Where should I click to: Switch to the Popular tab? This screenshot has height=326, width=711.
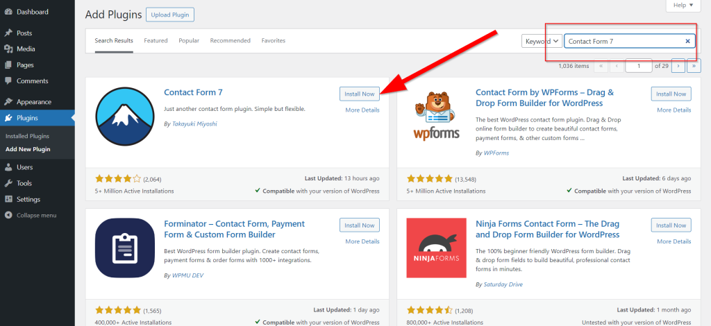pyautogui.click(x=189, y=41)
